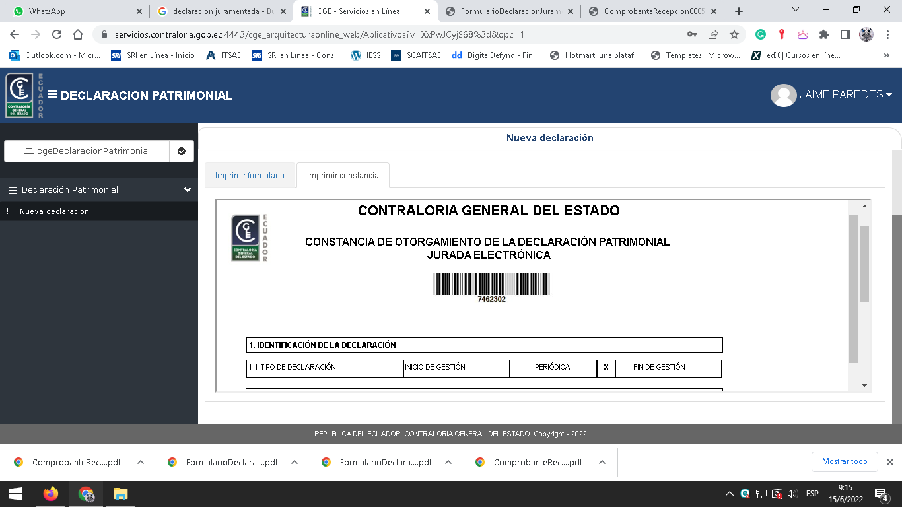
Task: Click the user avatar icon in header
Action: (x=783, y=95)
